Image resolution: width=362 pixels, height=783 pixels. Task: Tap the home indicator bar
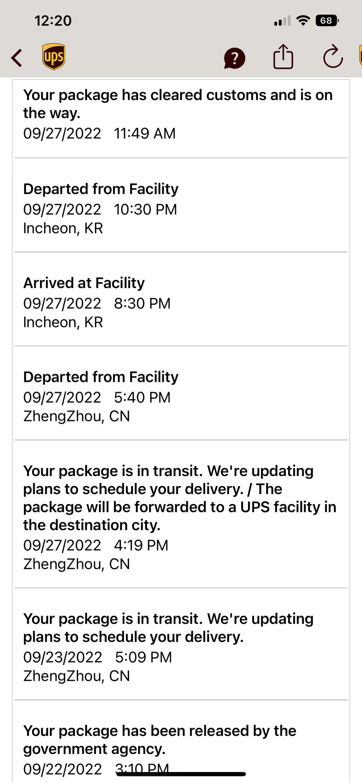tap(181, 774)
